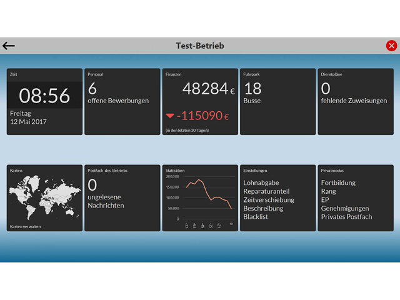
Task: Open Privates Postfach
Action: (x=346, y=217)
